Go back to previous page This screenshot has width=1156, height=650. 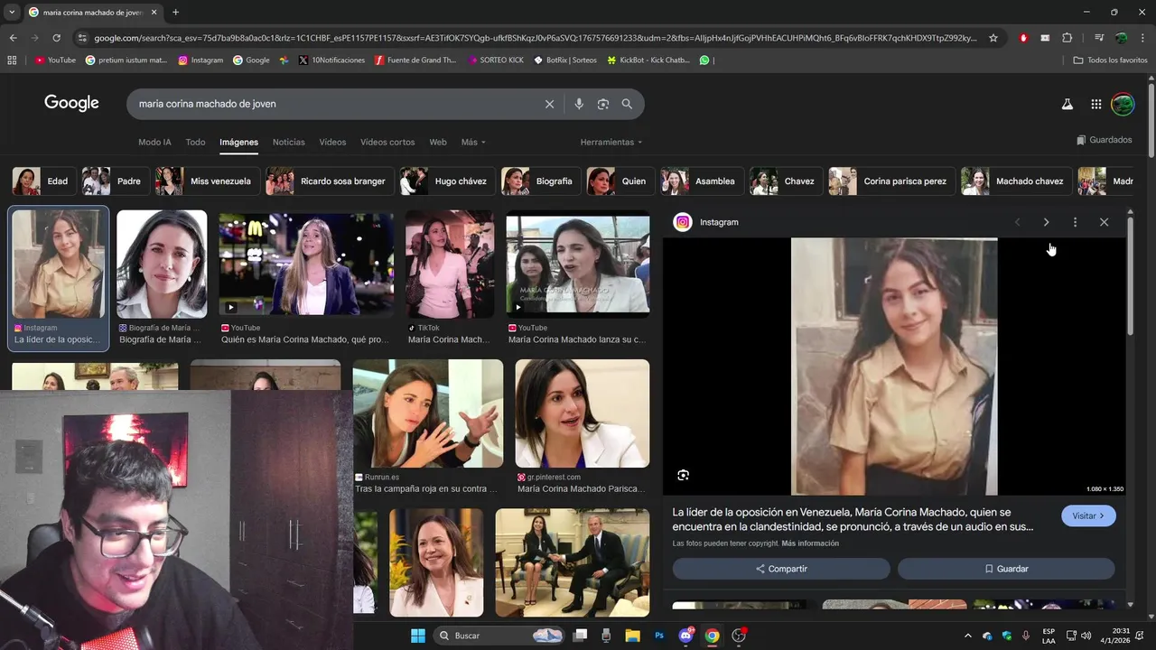point(14,38)
